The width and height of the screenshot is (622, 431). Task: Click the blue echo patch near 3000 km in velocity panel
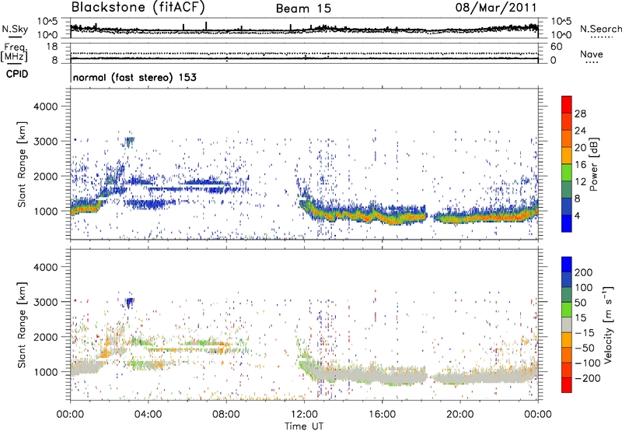[x=129, y=303]
